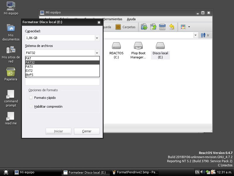Select the Plop Boot Manager drive
Viewport: 234px width, 176px height.
138,50
